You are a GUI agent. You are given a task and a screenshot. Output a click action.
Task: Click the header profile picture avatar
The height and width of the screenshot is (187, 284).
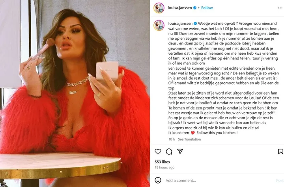[x=159, y=8]
